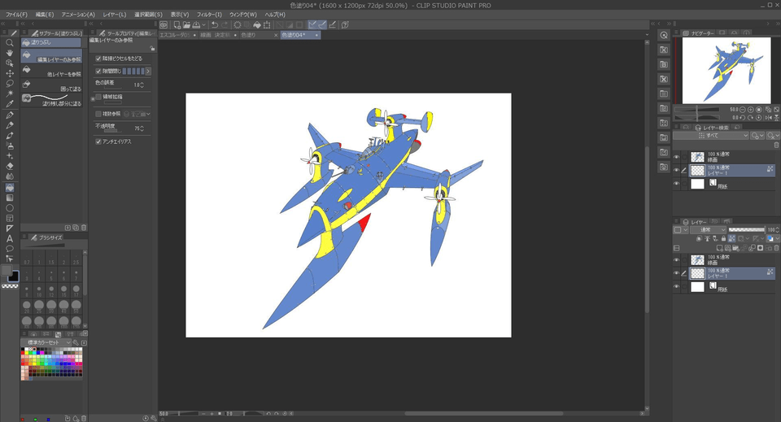Image resolution: width=781 pixels, height=422 pixels.
Task: Toggle the 隣接ピクセルをたどる checkbox
Action: pos(98,59)
